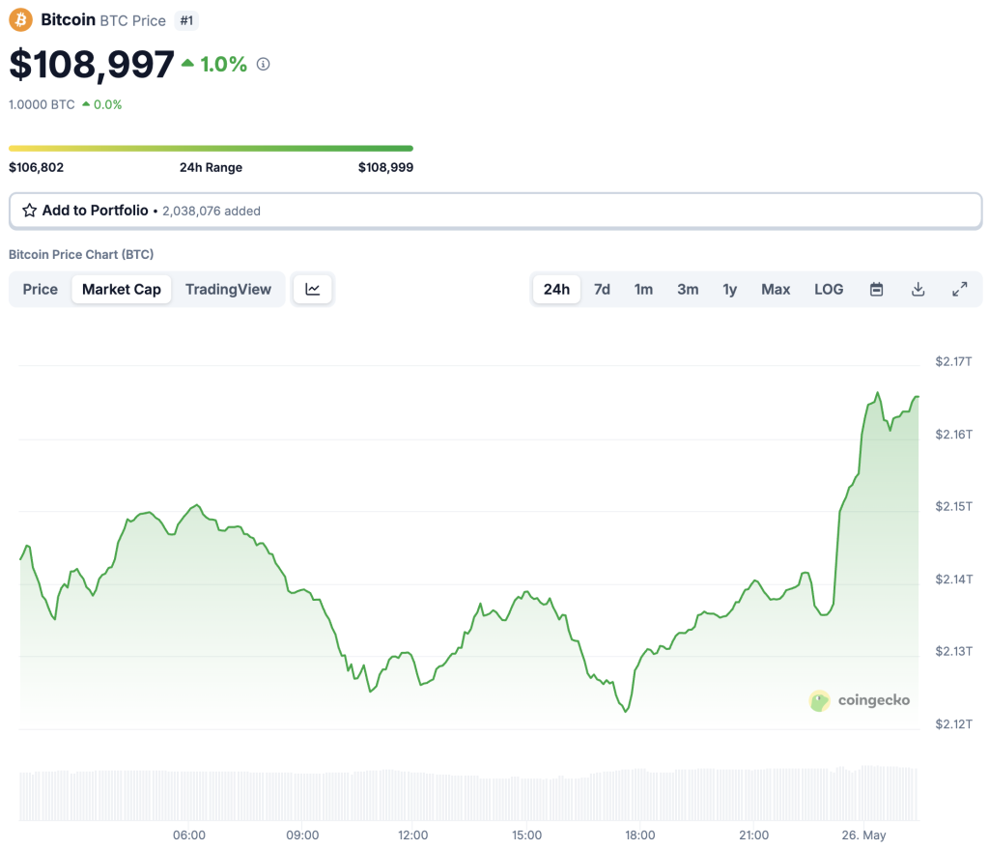Click the 24h Range label
The height and width of the screenshot is (849, 989).
211,167
